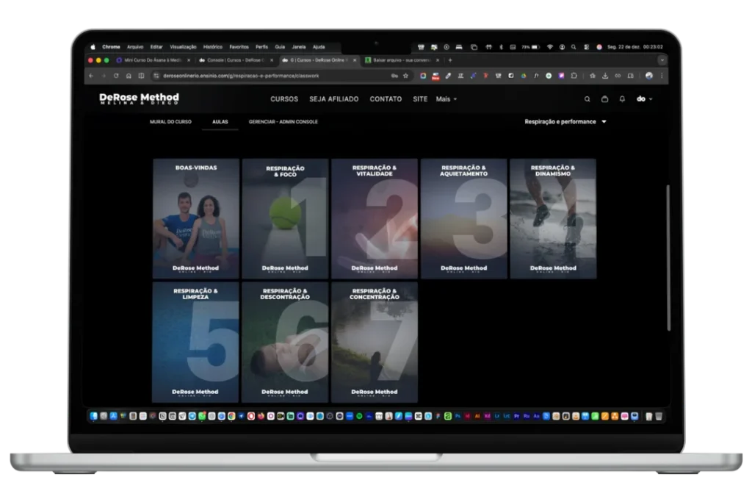Open Chrome's three-dot menu

(662, 76)
